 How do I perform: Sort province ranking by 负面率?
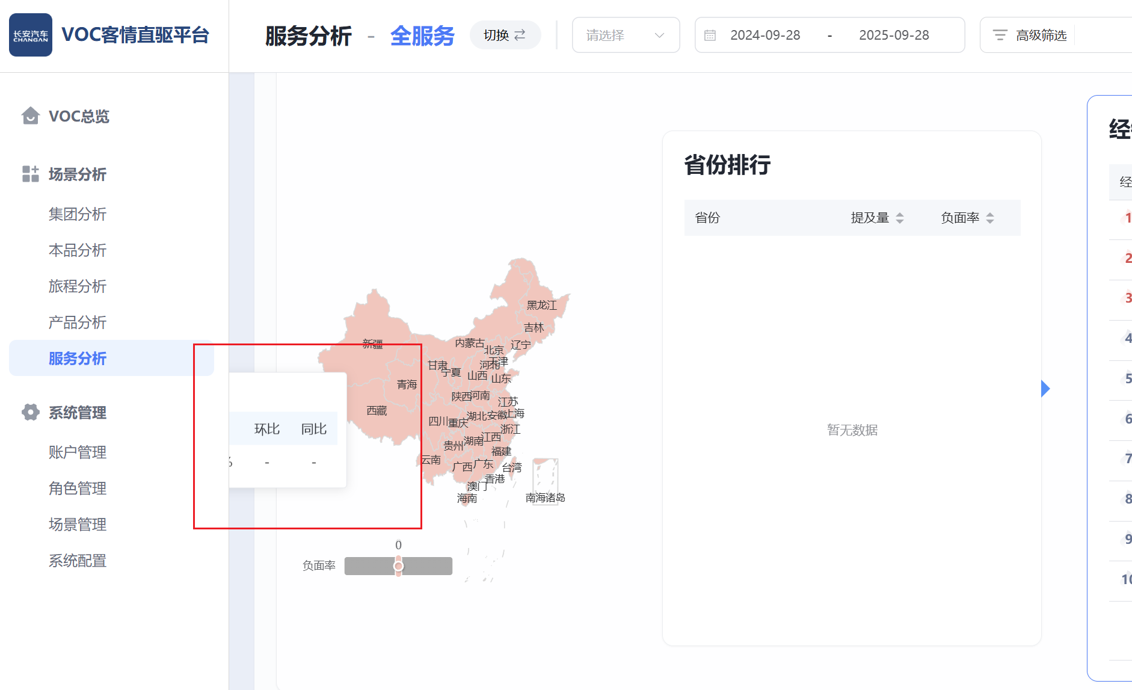pos(989,218)
